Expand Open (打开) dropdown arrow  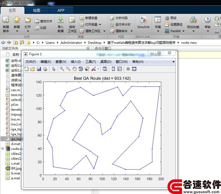(28, 31)
